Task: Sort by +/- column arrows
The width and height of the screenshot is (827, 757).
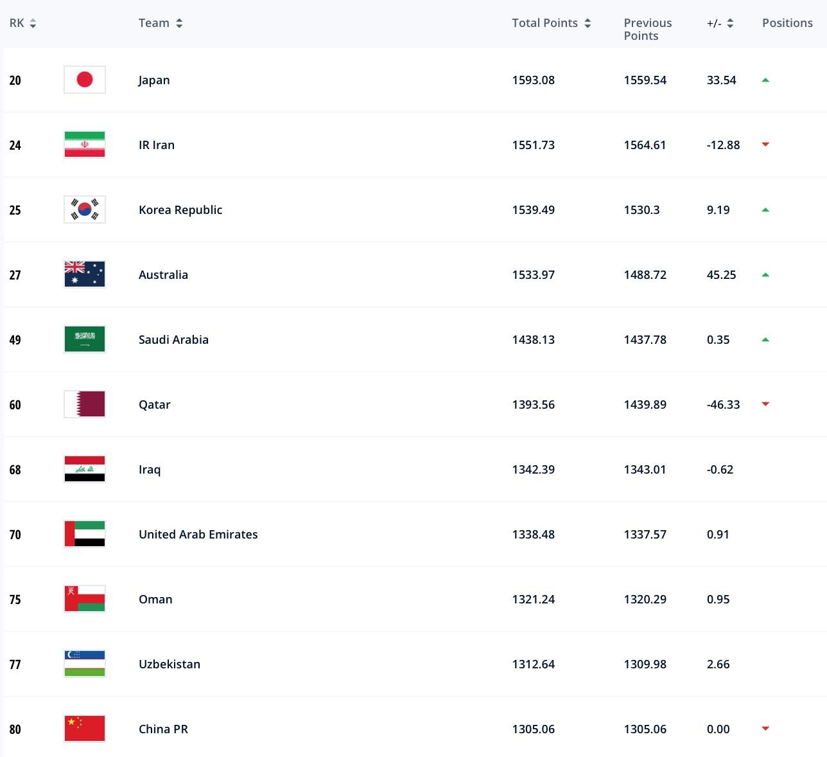Action: [x=730, y=23]
